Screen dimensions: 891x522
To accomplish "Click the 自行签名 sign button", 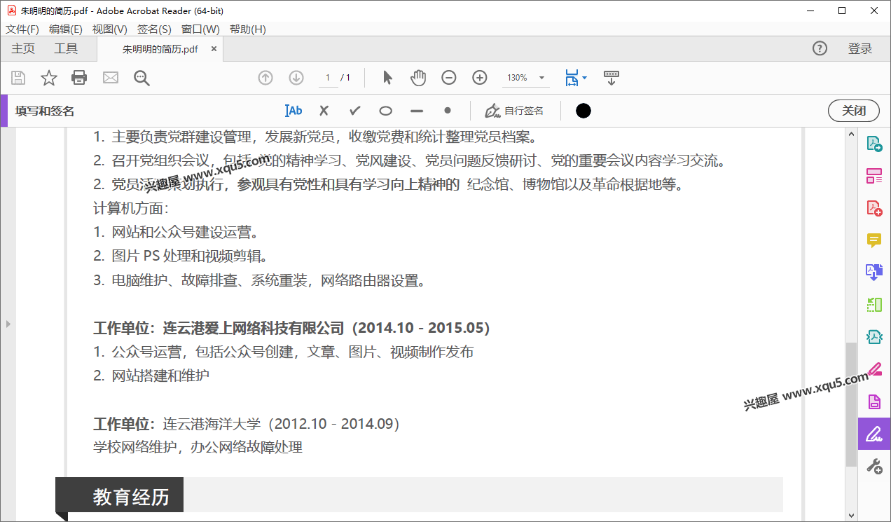I will click(x=514, y=111).
